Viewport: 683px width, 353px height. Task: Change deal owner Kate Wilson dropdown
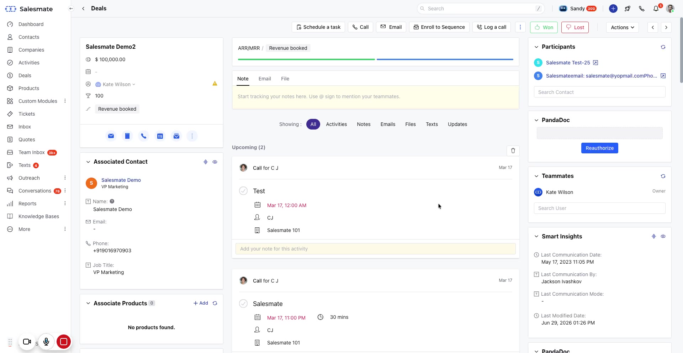coord(116,84)
